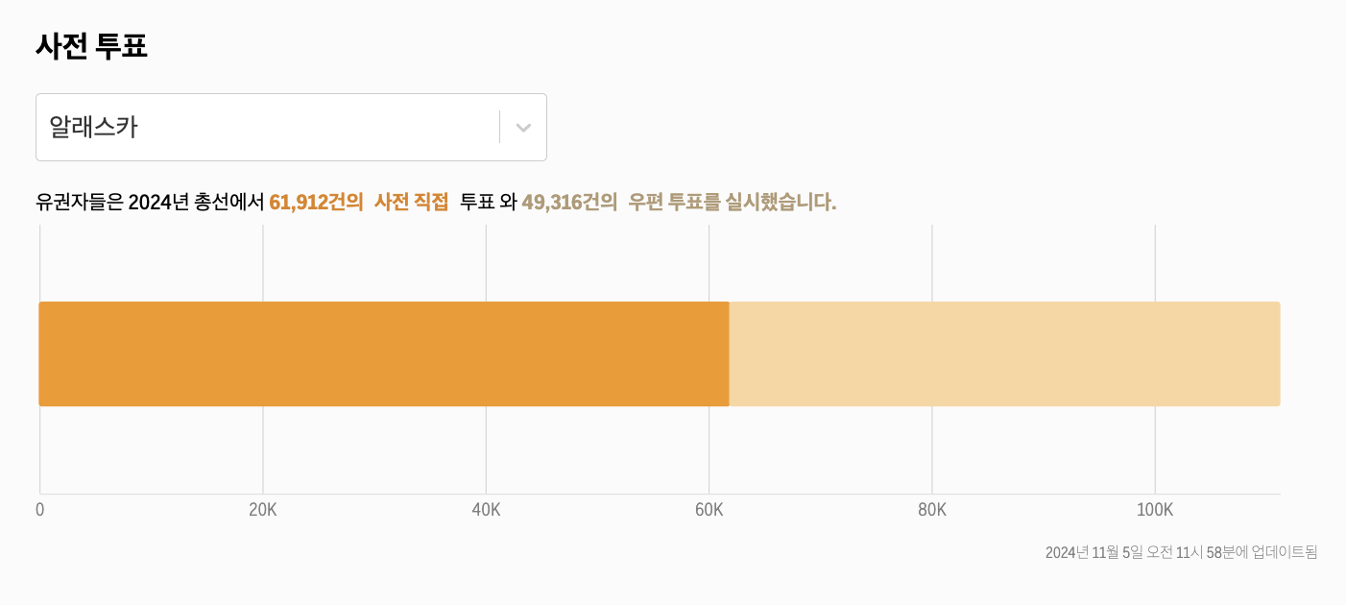Click the 60K gridline label
Screen dimensions: 1346x605
point(710,510)
